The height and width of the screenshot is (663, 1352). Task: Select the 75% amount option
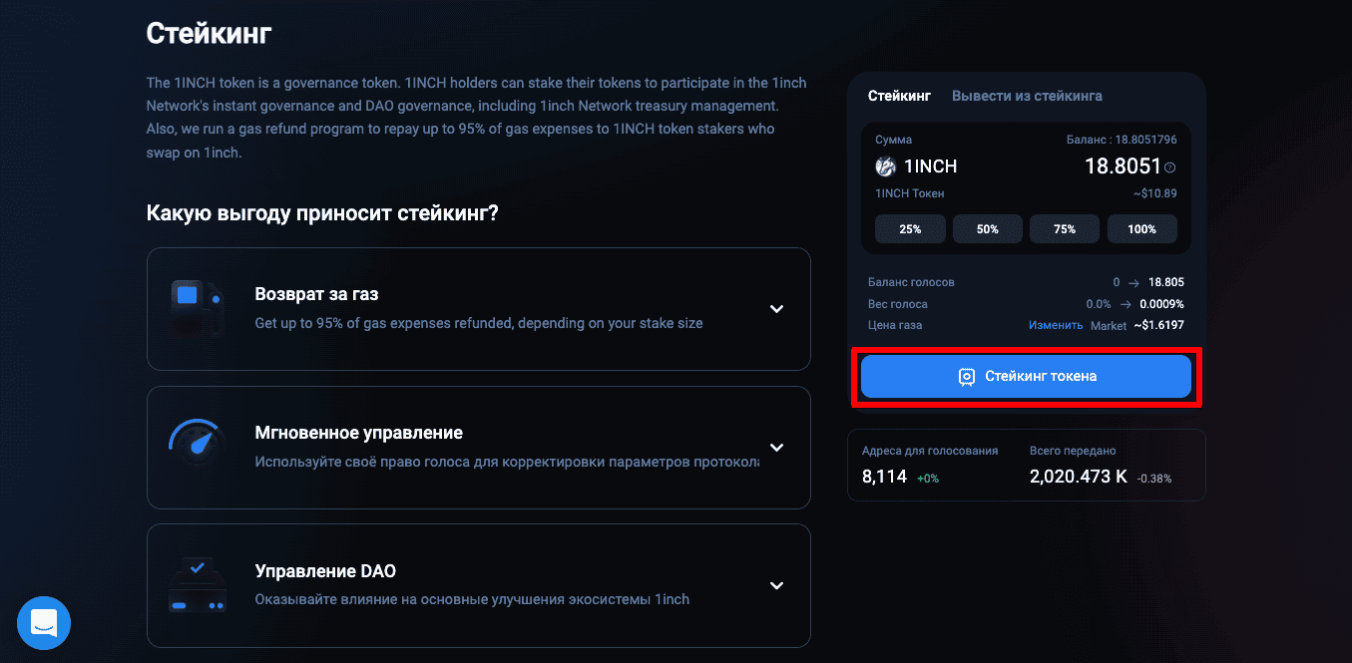pos(1065,229)
